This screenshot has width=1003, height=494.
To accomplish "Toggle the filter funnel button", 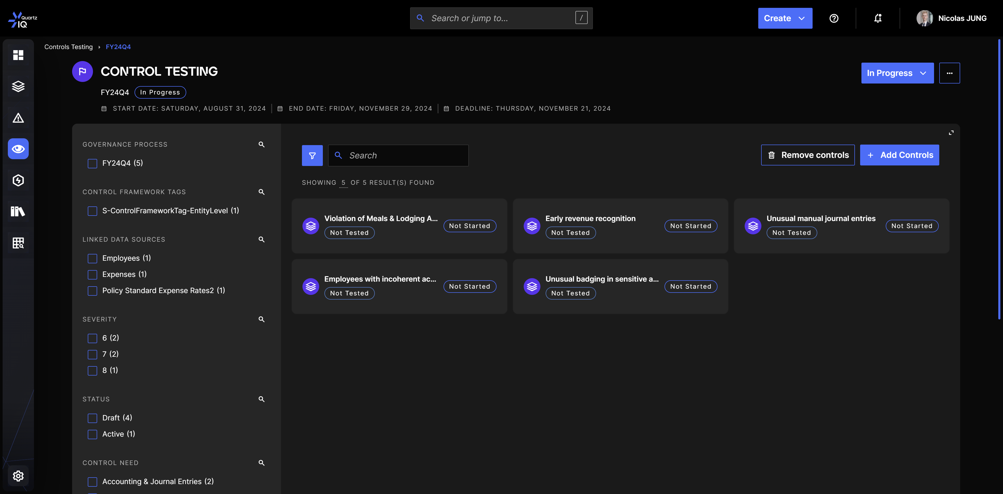I will [312, 156].
